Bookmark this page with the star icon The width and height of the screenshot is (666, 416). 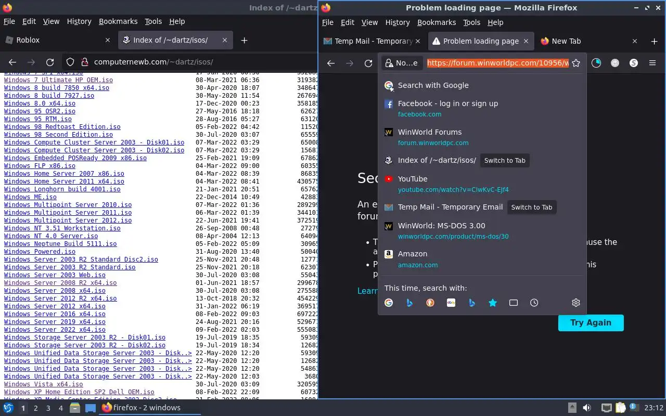pyautogui.click(x=576, y=63)
